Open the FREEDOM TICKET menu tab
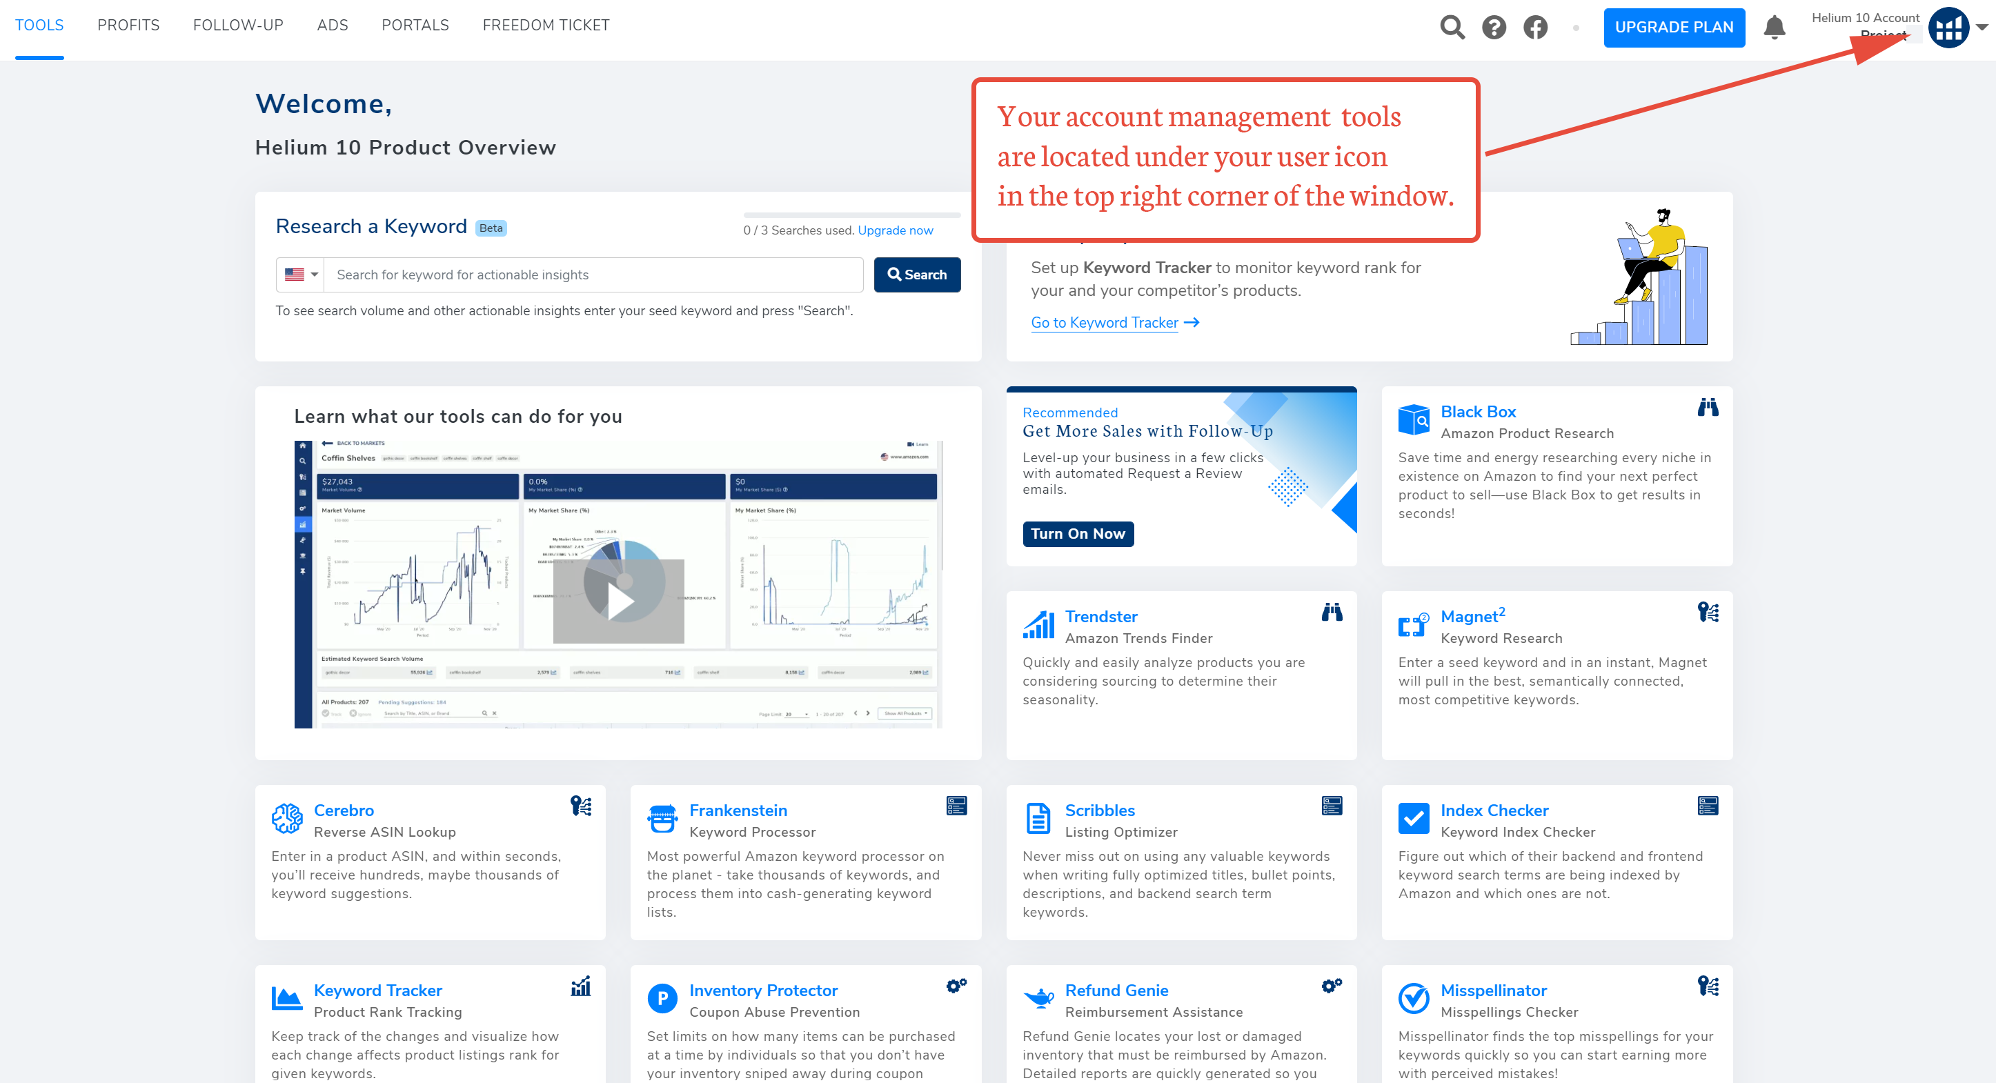This screenshot has height=1083, width=1996. [546, 26]
